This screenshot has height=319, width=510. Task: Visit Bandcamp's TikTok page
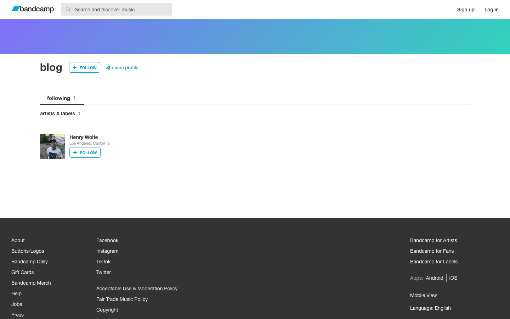click(x=103, y=262)
